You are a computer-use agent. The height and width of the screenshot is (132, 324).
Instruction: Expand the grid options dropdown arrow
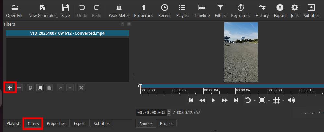pos(283,101)
